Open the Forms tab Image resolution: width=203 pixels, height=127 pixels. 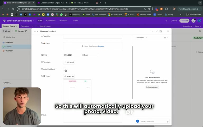coord(76,21)
